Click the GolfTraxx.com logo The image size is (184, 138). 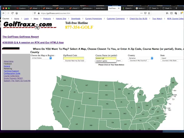[x=30, y=25]
